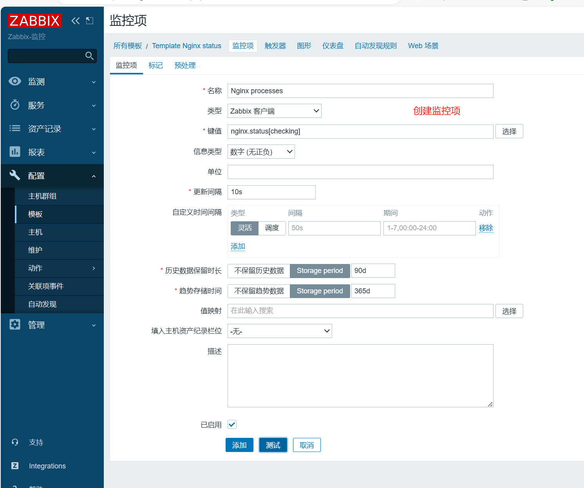Open 自动发现规则 in template navigation

pos(376,46)
